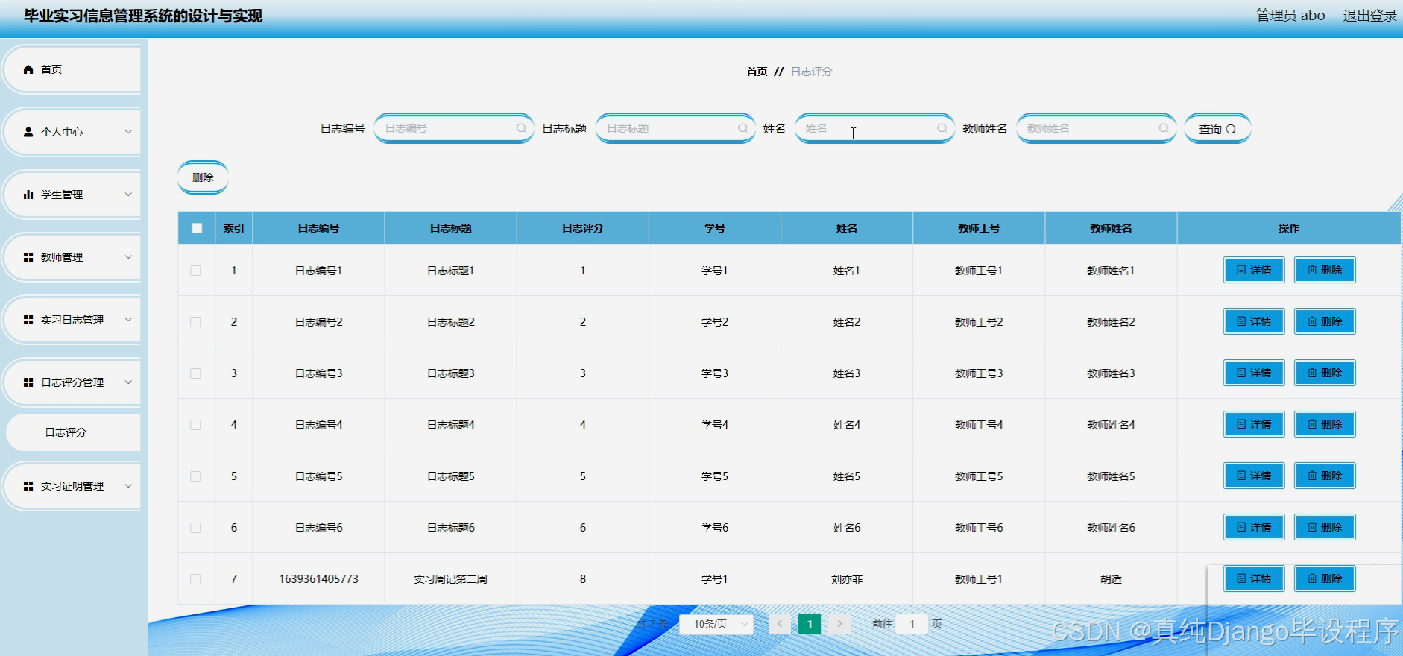Focus the 教师姓名 input field
The width and height of the screenshot is (1403, 656).
[1096, 128]
